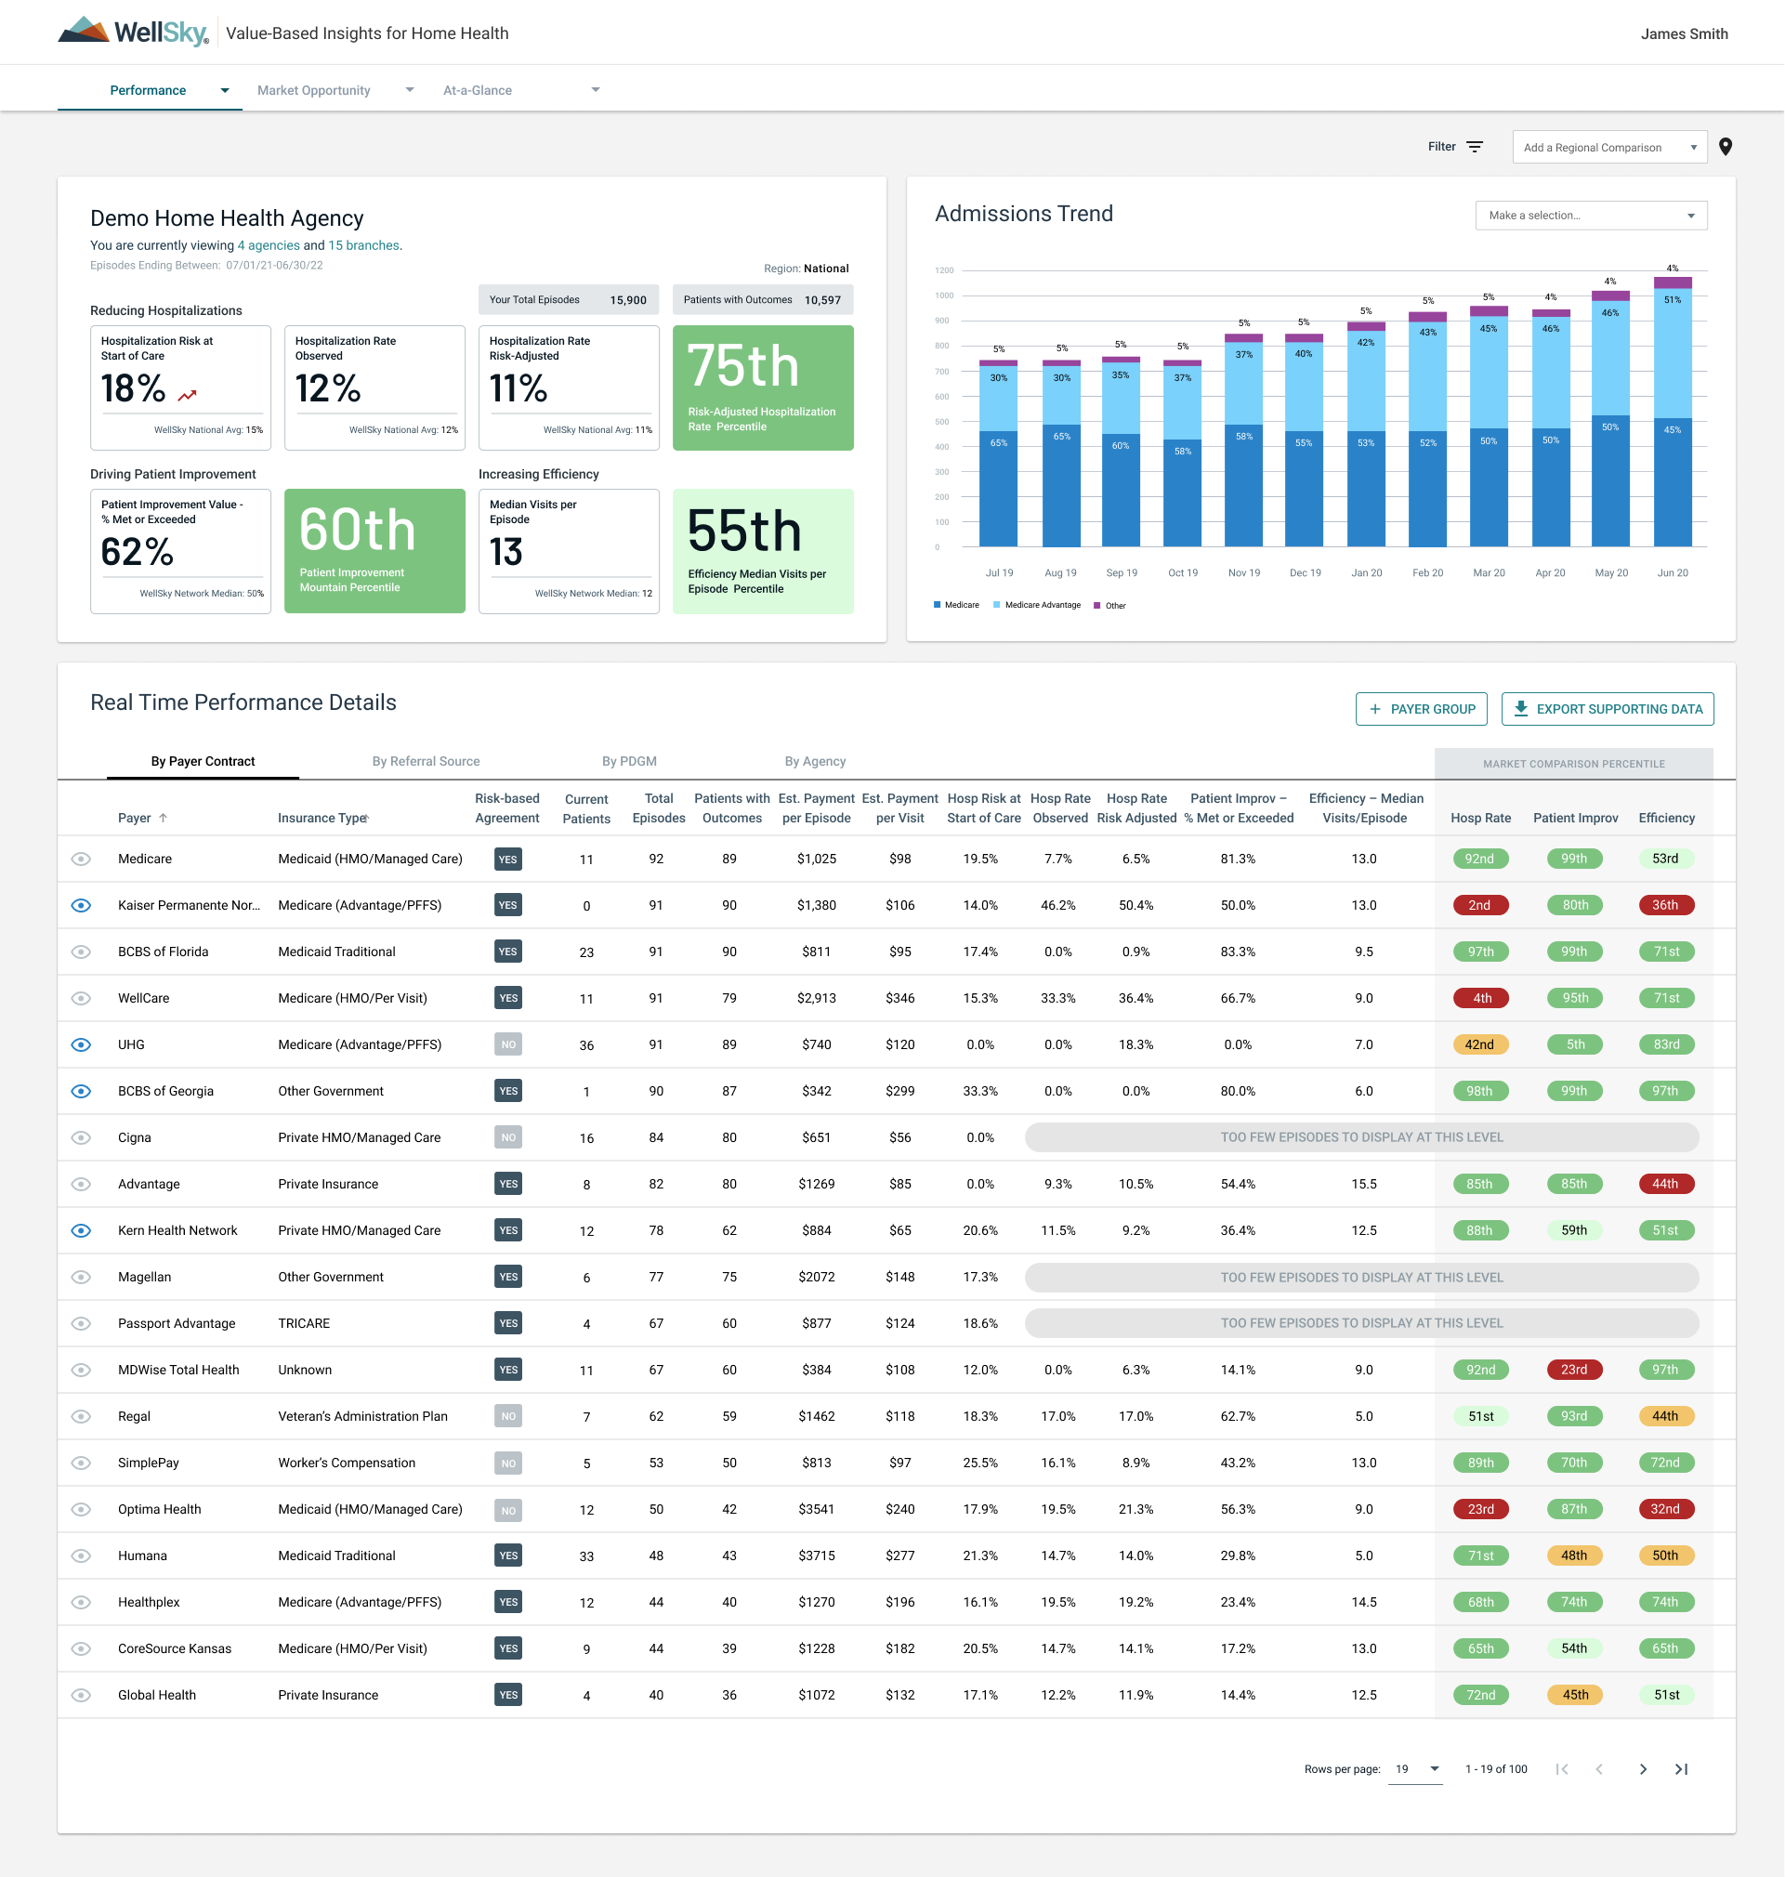This screenshot has height=1877, width=1785.
Task: Click the Other legend color swatch
Action: (1097, 605)
